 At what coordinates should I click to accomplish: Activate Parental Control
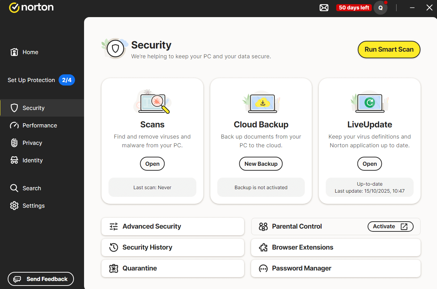point(390,226)
